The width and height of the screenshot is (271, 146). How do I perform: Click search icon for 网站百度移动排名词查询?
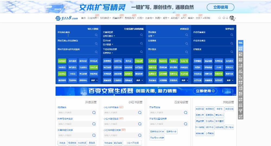pyautogui.click(x=96, y=52)
